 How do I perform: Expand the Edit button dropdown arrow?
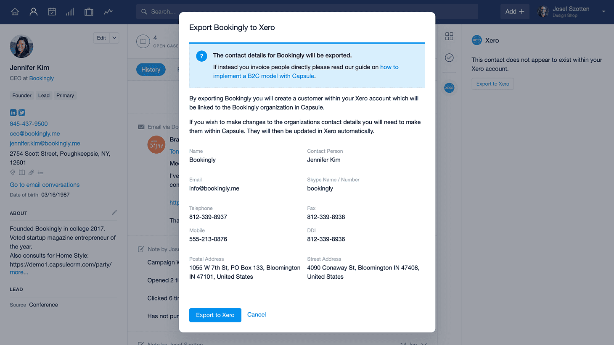(x=114, y=38)
